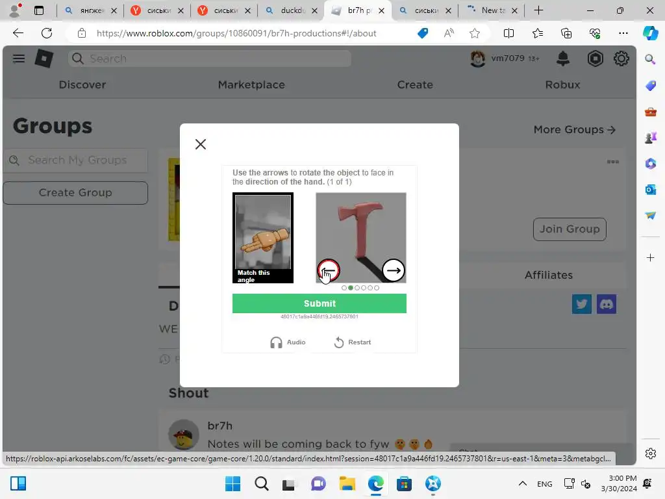Open the tab actions menu

click(39, 10)
